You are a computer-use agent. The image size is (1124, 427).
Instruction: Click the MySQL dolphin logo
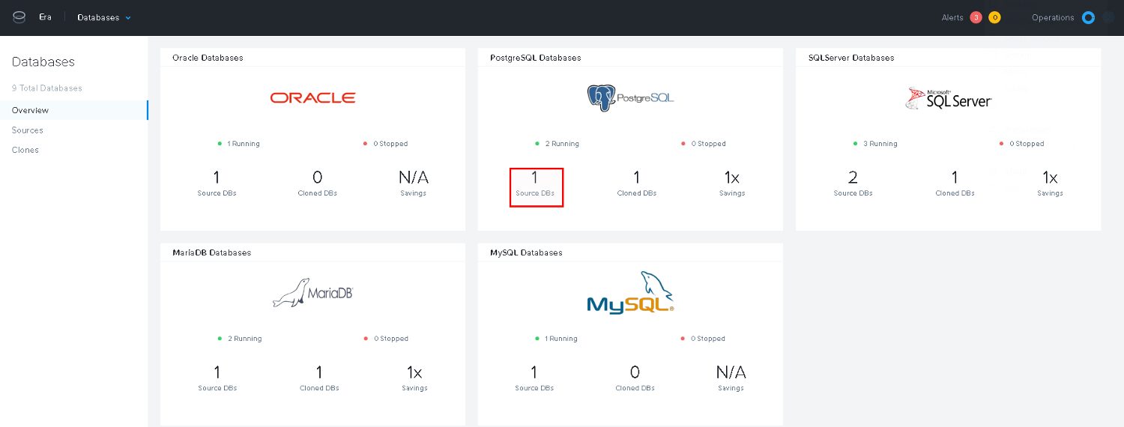630,292
